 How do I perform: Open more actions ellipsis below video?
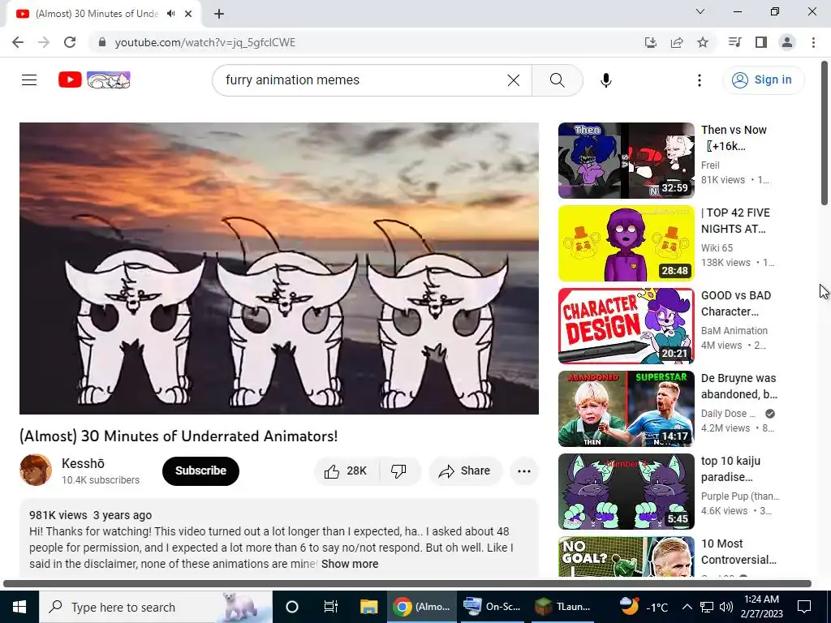point(523,471)
